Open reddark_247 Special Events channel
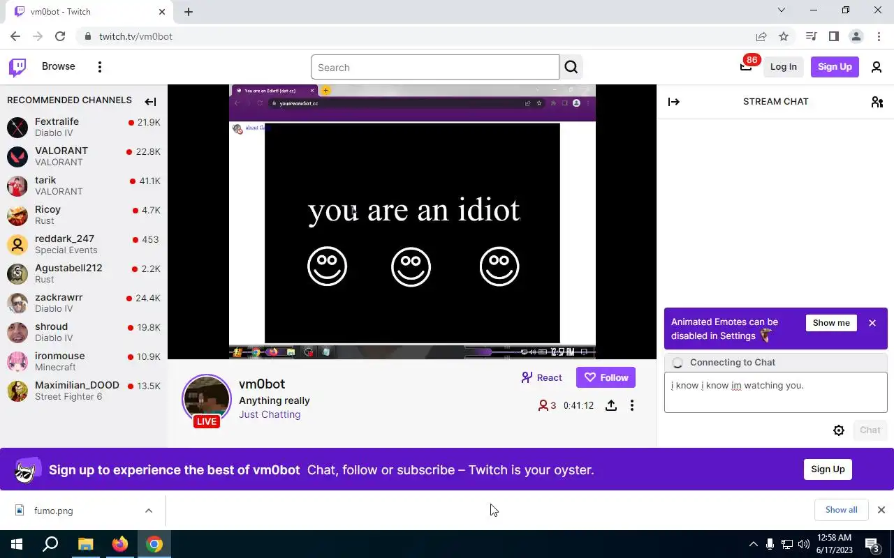The height and width of the screenshot is (558, 894). (x=84, y=244)
